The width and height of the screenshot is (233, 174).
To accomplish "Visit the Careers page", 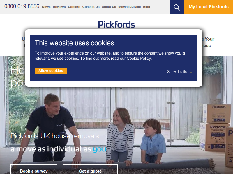I will tap(74, 7).
